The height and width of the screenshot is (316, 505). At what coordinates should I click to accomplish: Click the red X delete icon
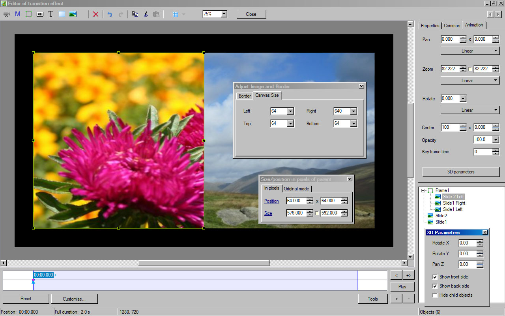click(x=95, y=14)
